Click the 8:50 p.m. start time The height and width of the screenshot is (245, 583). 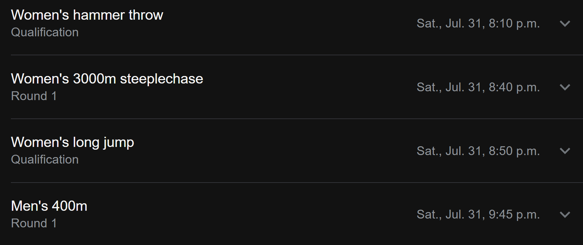point(514,151)
